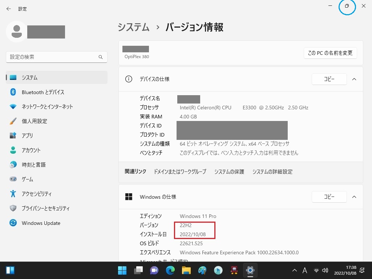Restore down the Settings window
The width and height of the screenshot is (372, 279).
pos(347,6)
